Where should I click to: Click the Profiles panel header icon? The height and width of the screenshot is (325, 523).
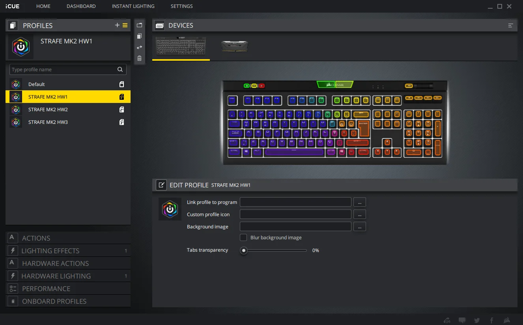click(13, 26)
